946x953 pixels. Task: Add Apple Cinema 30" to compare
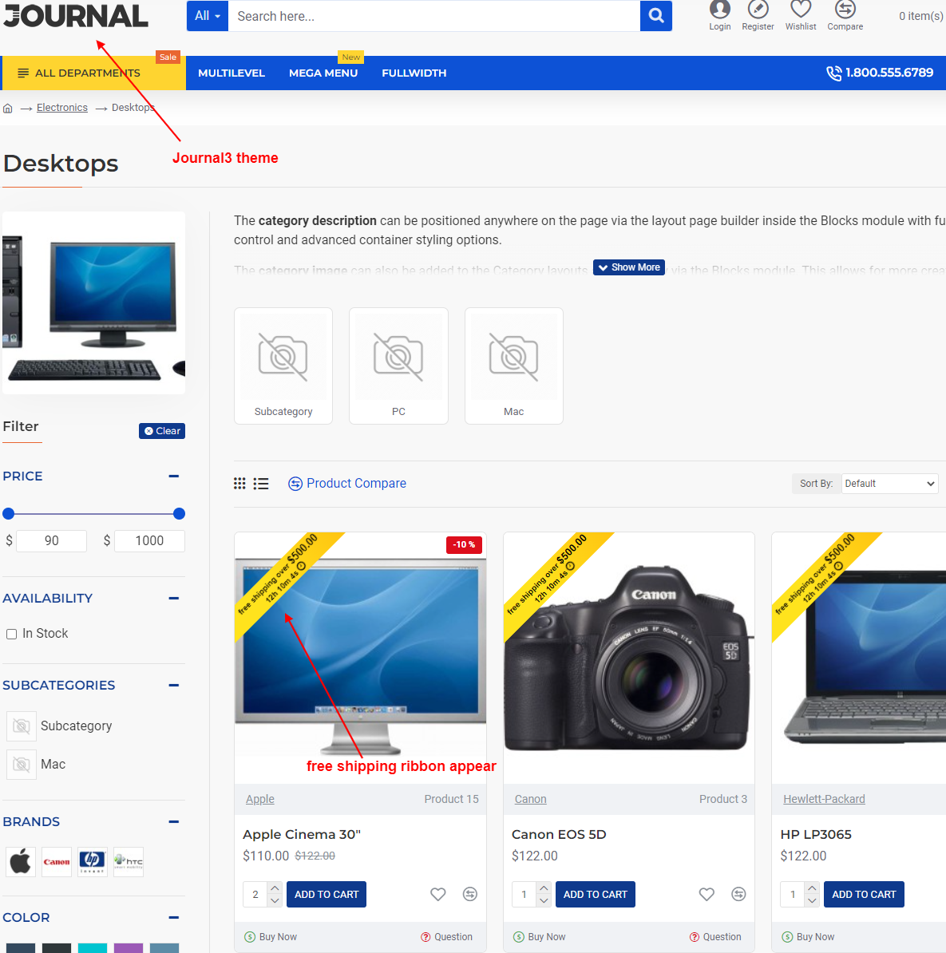pyautogui.click(x=470, y=894)
